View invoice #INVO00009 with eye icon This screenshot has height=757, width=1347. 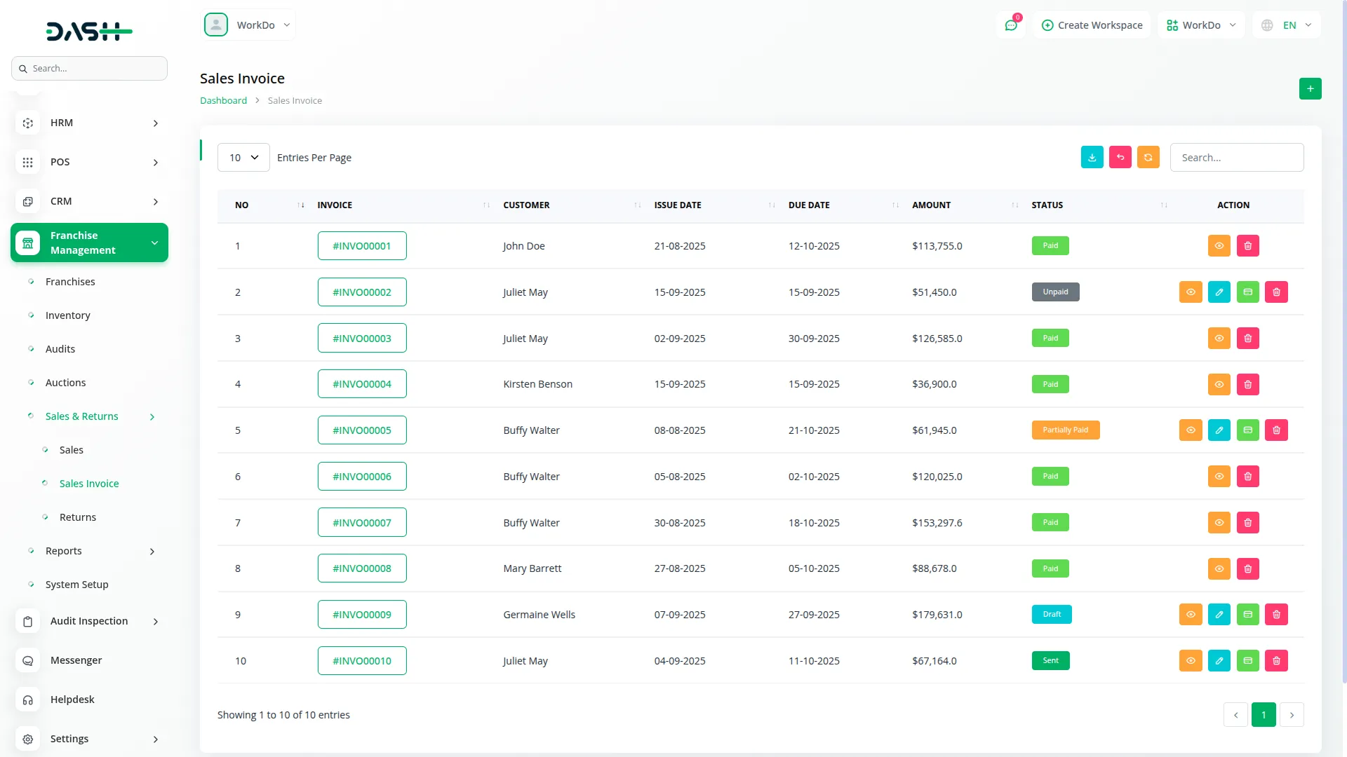(x=1191, y=615)
